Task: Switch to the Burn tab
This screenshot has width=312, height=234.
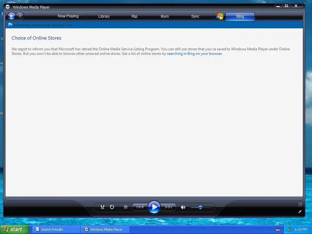Action: coord(165,16)
